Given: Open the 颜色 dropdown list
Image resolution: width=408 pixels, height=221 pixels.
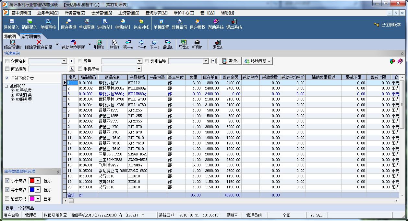Looking at the screenshot, I should (140, 61).
